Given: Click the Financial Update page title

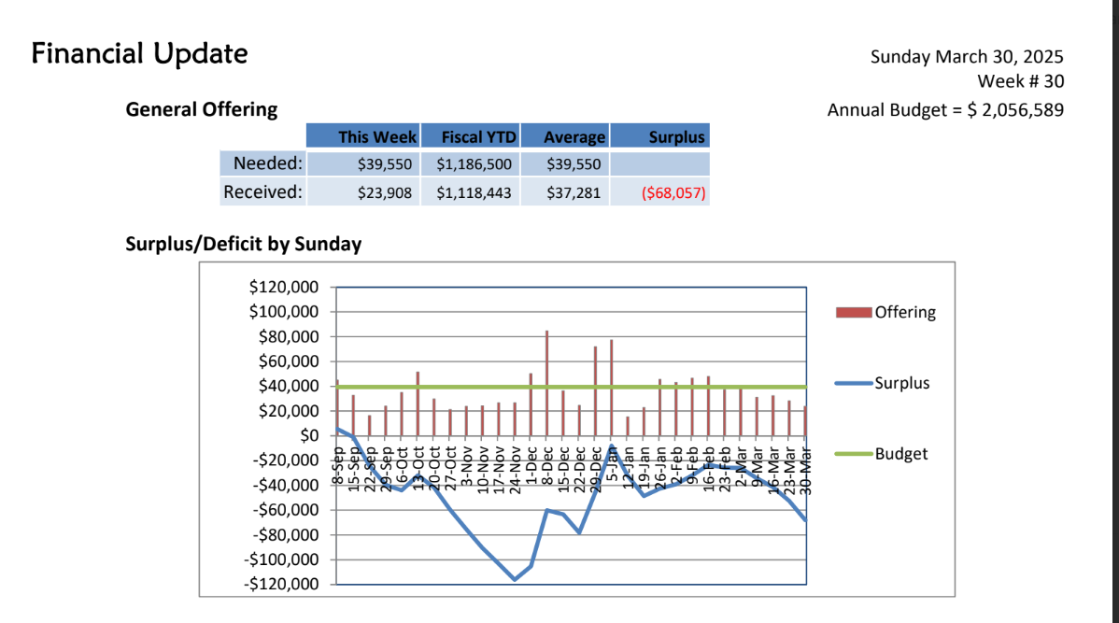Looking at the screenshot, I should pyautogui.click(x=139, y=54).
